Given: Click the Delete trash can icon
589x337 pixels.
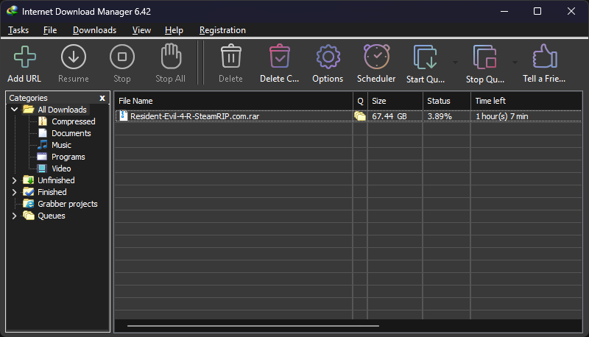Looking at the screenshot, I should [231, 56].
